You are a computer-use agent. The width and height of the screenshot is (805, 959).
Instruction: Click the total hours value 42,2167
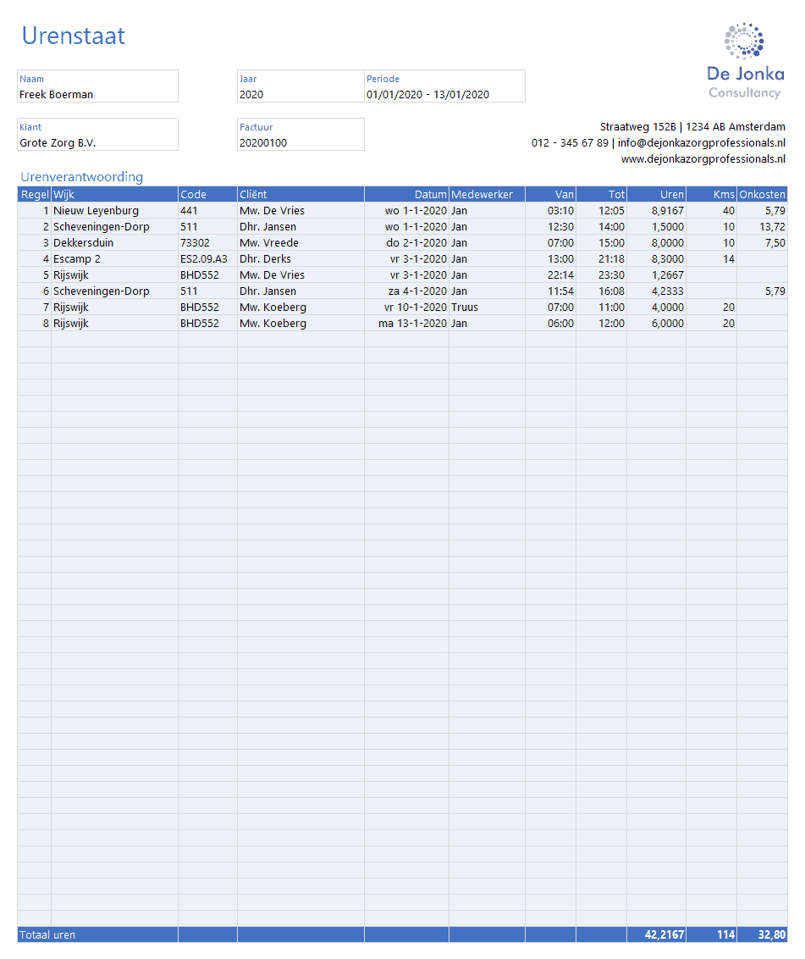pyautogui.click(x=657, y=935)
